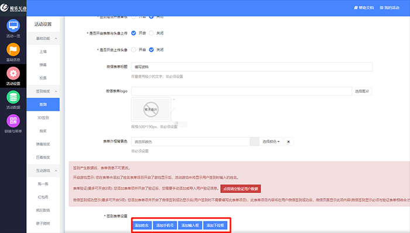Open the 猴子爬树 menu item
This screenshot has height=233, width=410.
43,223
